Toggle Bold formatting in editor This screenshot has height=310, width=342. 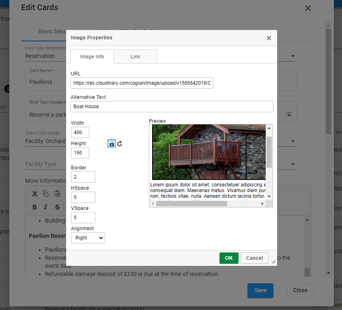click(x=35, y=207)
